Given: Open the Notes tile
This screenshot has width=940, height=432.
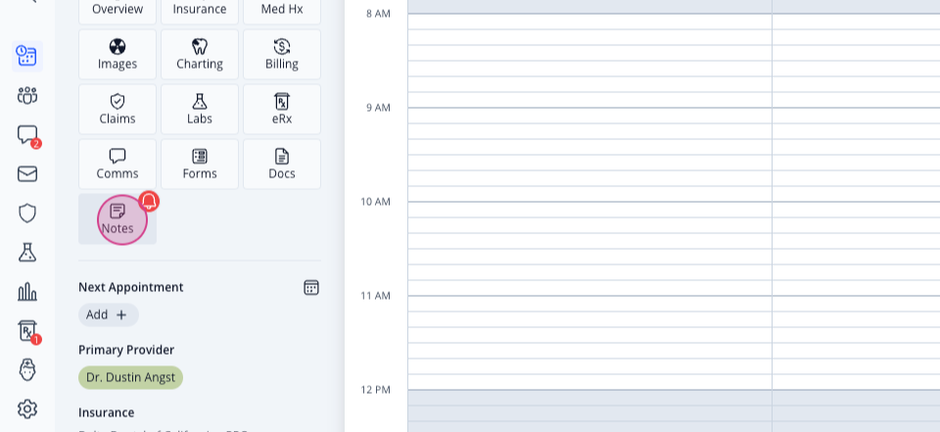Looking at the screenshot, I should click(x=117, y=219).
